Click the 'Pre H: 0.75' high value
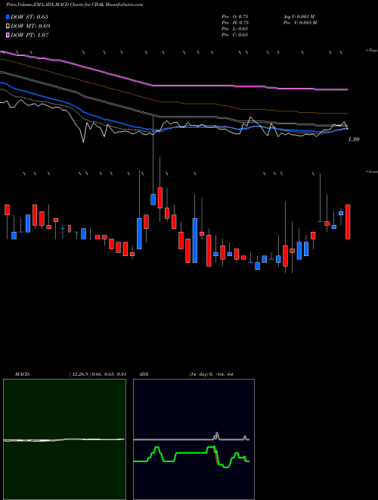378x500 pixels. 235,23
